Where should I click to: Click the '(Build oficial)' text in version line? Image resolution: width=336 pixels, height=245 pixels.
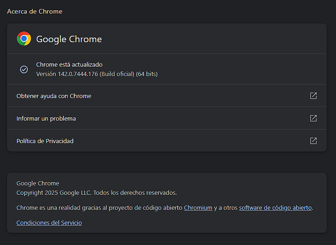click(117, 74)
